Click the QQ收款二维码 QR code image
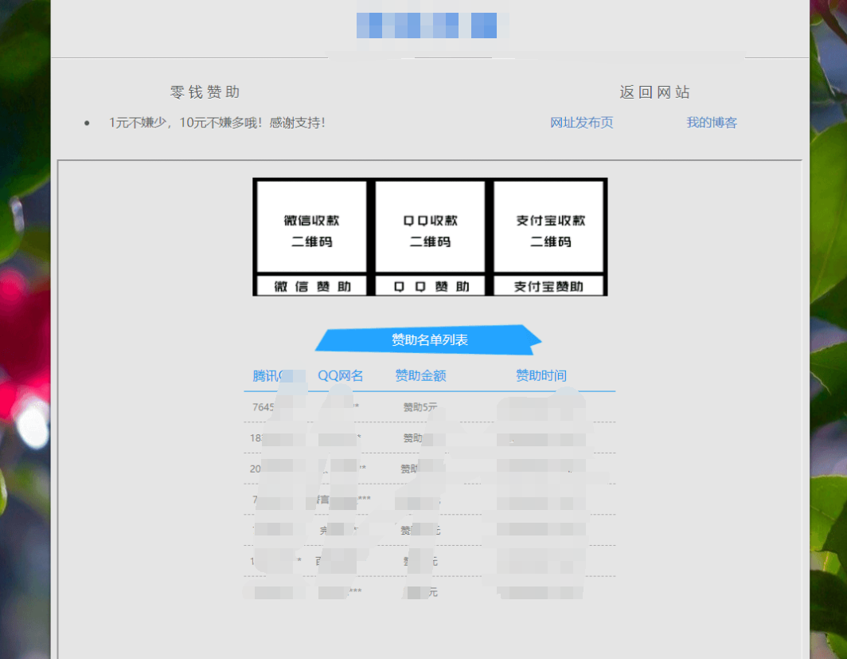Image resolution: width=847 pixels, height=659 pixels. 430,230
